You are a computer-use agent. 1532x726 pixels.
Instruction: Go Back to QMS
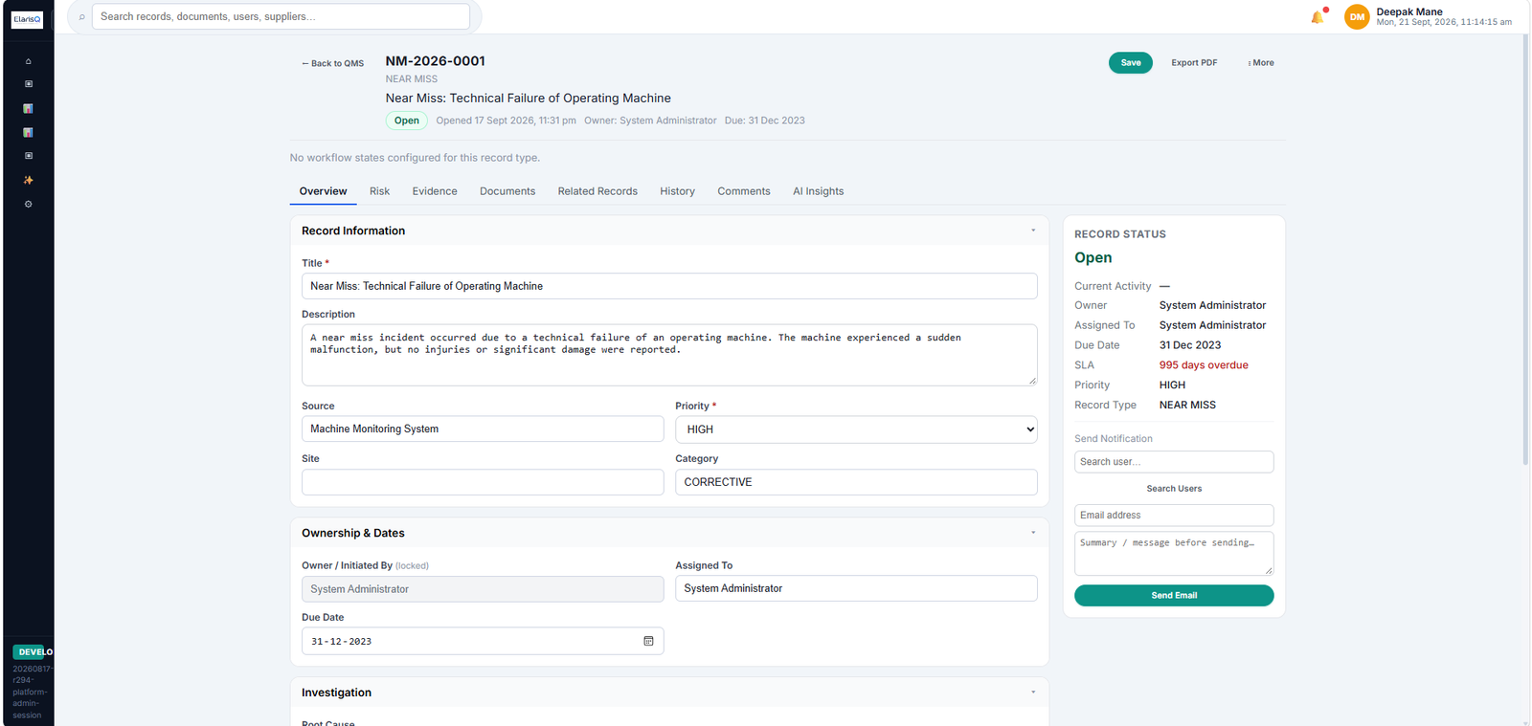(332, 64)
